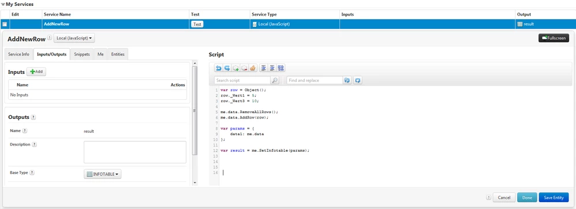Open the Snippets tab
The image size is (576, 209).
[x=82, y=54]
